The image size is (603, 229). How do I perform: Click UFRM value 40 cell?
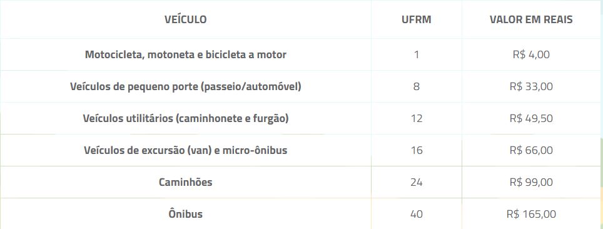[x=417, y=214]
